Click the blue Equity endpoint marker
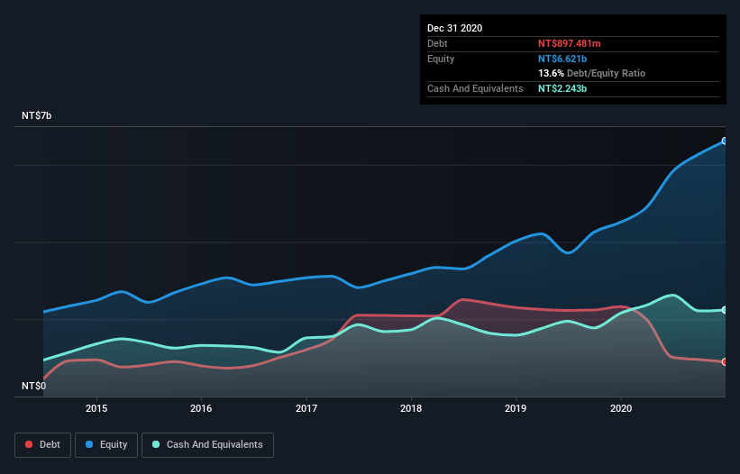740x474 pixels. 725,141
